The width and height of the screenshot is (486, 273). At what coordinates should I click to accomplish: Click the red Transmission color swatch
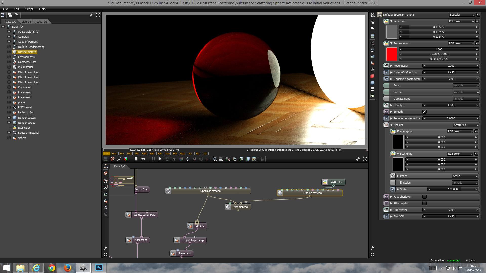click(x=391, y=54)
